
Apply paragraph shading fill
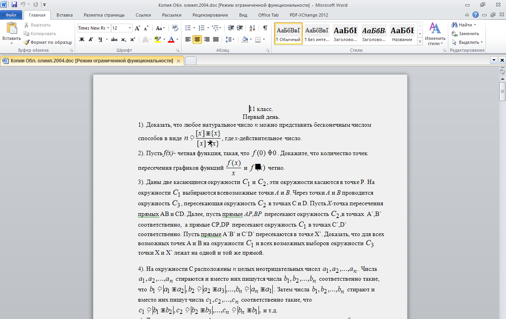click(245, 39)
